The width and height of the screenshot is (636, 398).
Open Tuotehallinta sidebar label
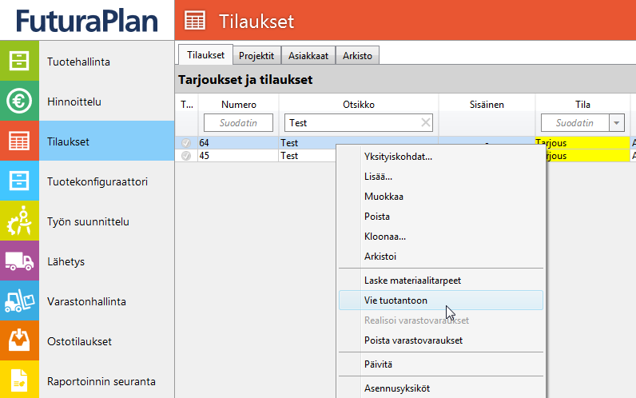78,62
